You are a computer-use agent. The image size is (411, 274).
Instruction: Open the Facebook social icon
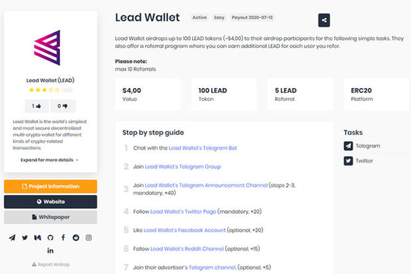pyautogui.click(x=63, y=238)
